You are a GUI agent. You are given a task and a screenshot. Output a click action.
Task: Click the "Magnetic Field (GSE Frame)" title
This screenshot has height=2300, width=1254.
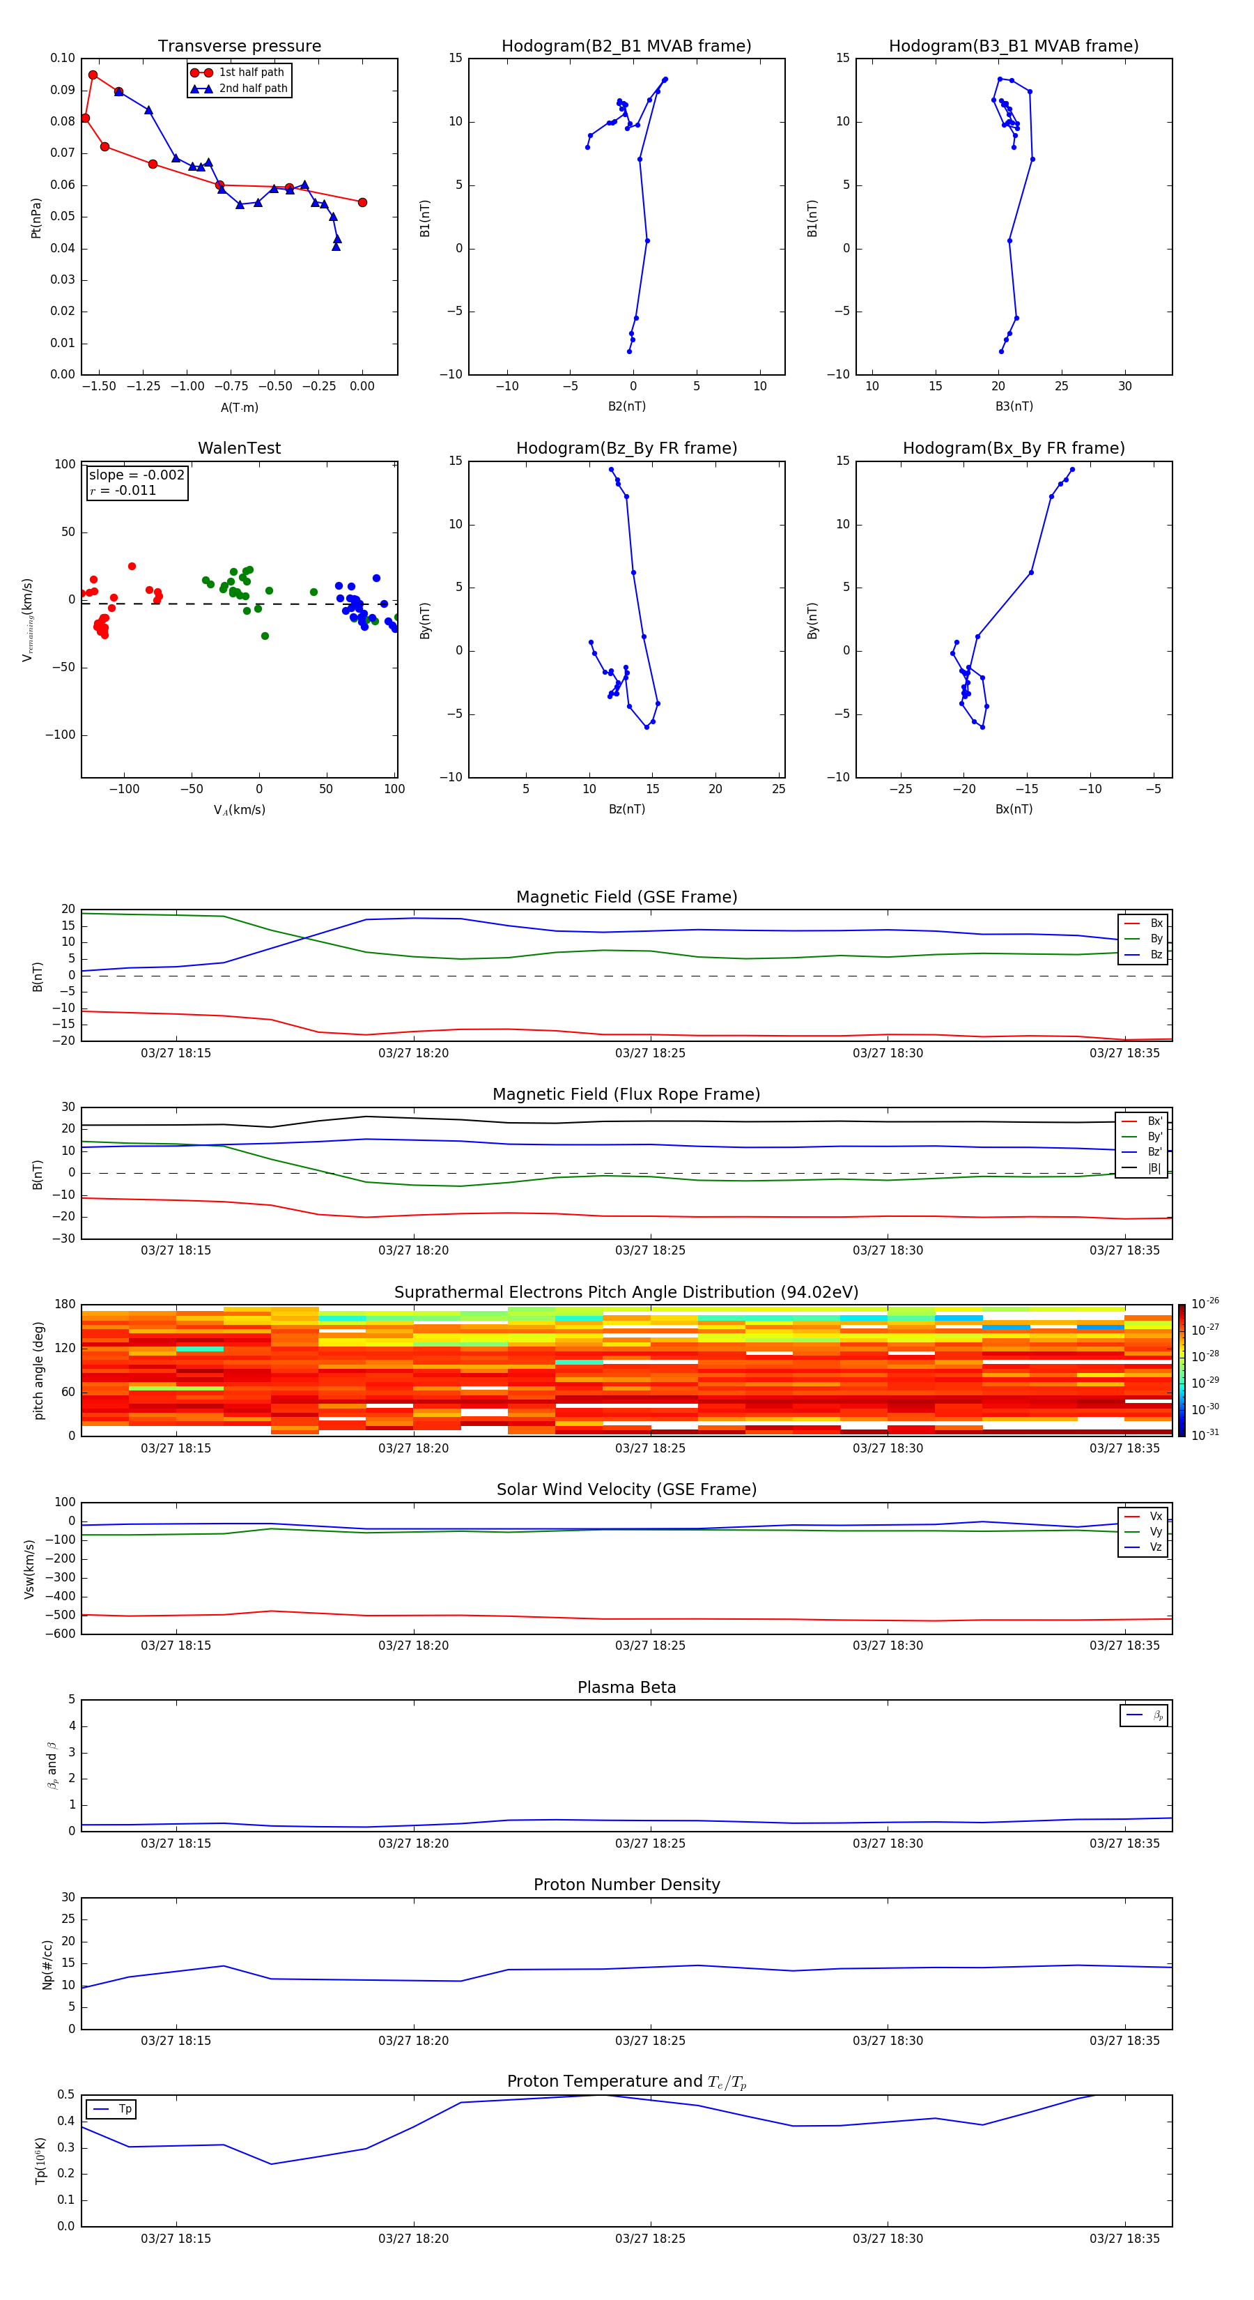[626, 897]
